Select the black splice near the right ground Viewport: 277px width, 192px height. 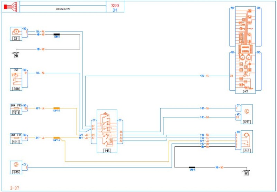click(192, 167)
